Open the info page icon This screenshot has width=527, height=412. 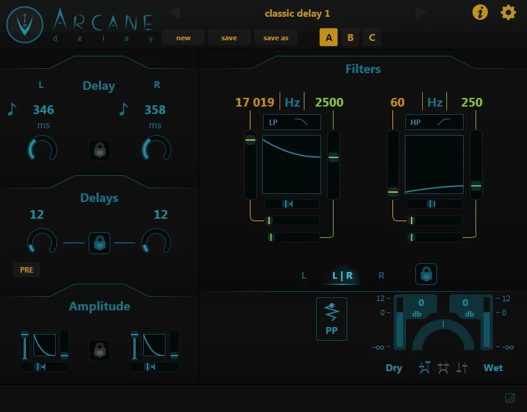tap(480, 13)
